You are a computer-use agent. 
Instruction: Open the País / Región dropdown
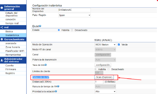tap(74, 15)
